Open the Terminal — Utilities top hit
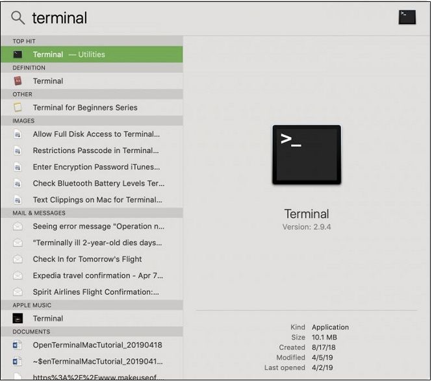 pyautogui.click(x=92, y=55)
